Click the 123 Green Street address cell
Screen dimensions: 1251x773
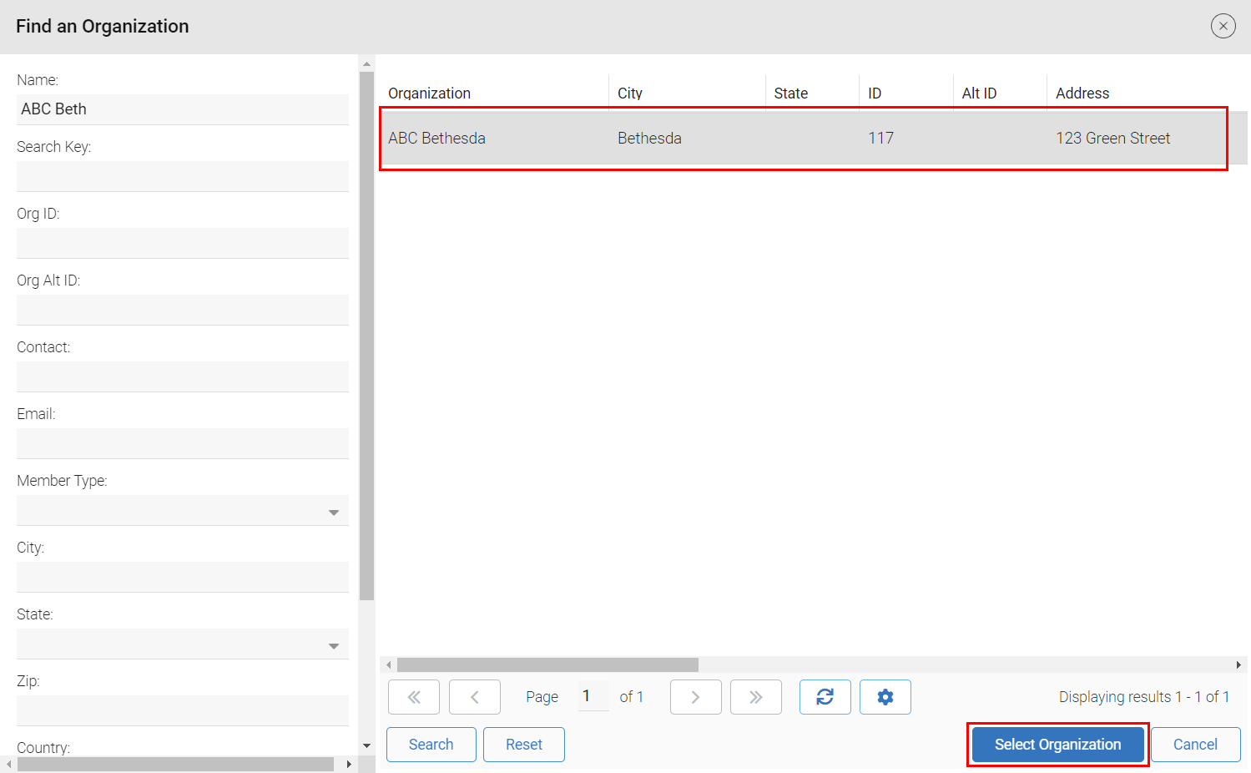pyautogui.click(x=1112, y=139)
